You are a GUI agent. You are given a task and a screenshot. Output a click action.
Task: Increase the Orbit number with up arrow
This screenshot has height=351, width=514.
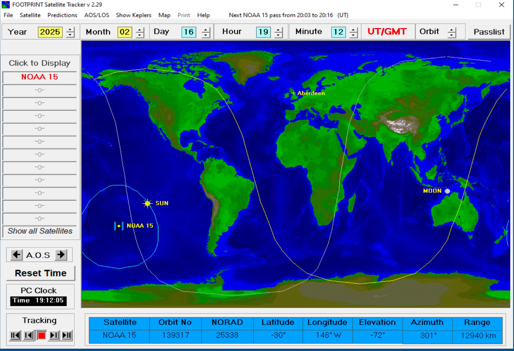pyautogui.click(x=452, y=29)
